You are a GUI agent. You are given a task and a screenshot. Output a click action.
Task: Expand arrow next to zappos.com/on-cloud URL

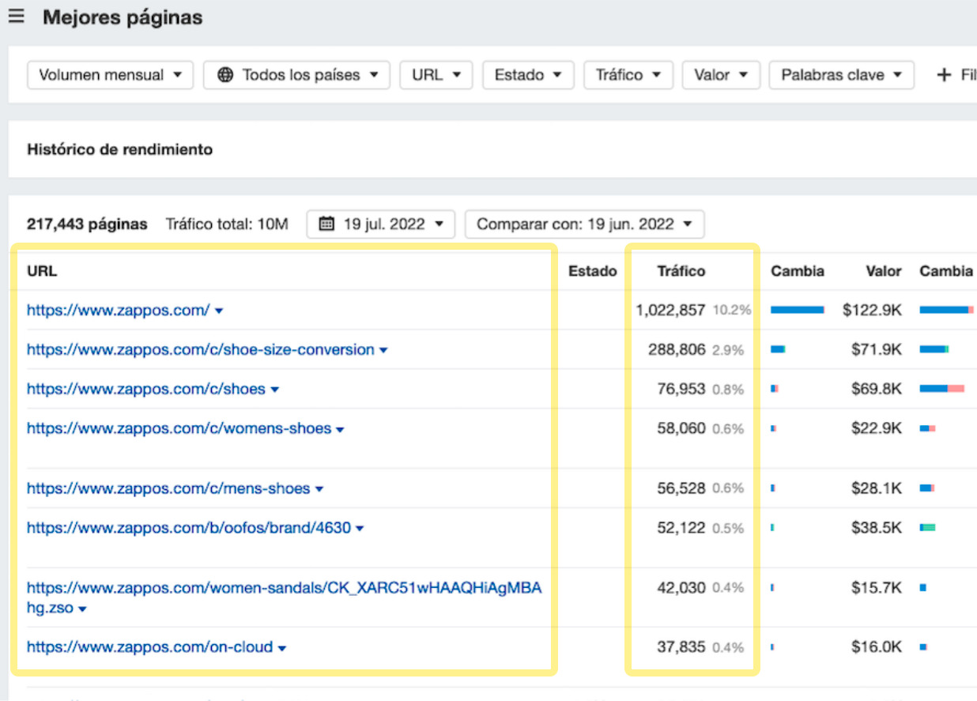(x=282, y=648)
